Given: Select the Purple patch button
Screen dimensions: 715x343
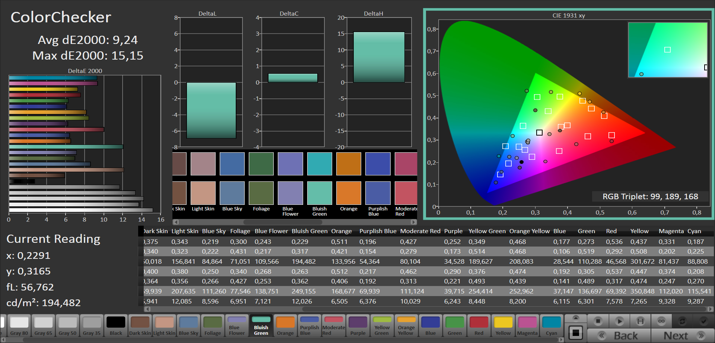Looking at the screenshot, I should click(358, 326).
